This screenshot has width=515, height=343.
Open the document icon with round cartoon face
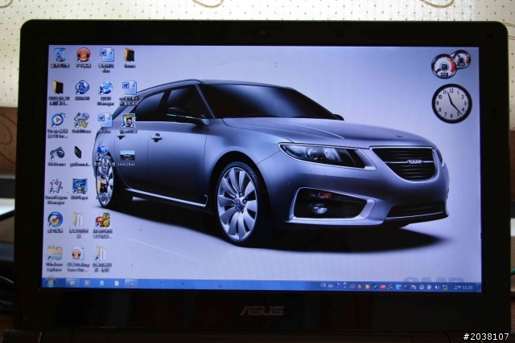(78, 259)
